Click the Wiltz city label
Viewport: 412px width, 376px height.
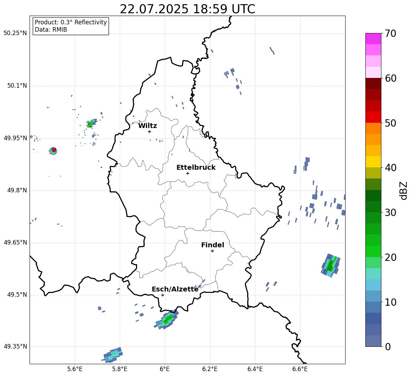pos(148,126)
